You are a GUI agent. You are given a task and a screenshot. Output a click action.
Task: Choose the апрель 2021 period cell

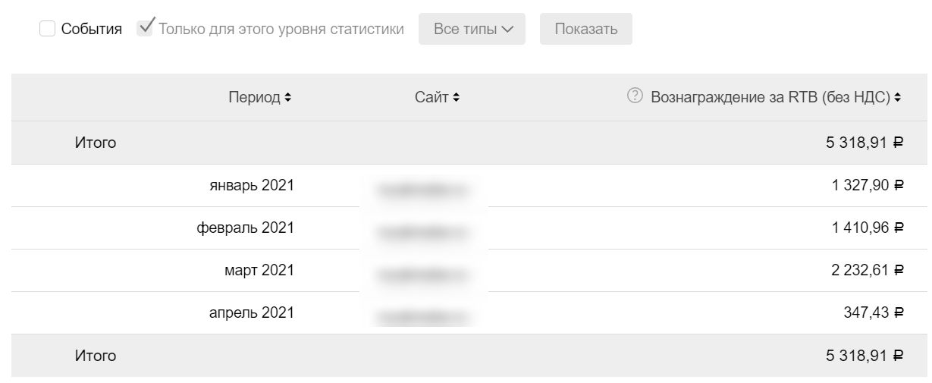pos(251,312)
